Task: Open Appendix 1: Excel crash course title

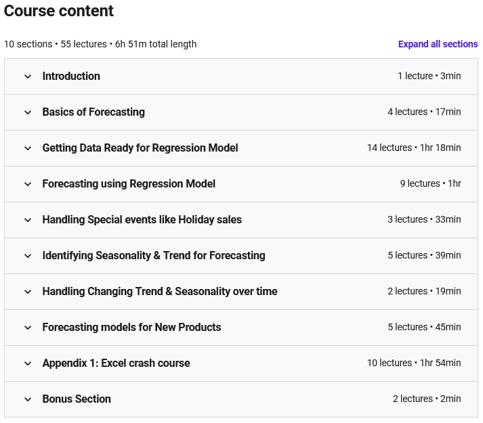Action: [116, 363]
